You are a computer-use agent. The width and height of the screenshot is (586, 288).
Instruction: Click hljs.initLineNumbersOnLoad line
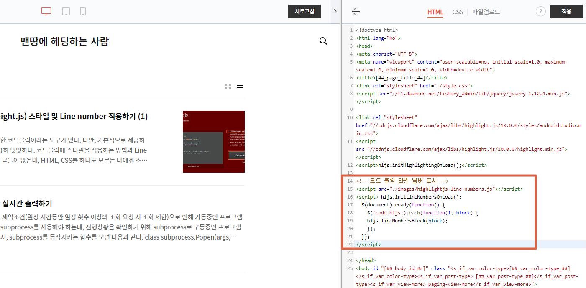pos(409,197)
